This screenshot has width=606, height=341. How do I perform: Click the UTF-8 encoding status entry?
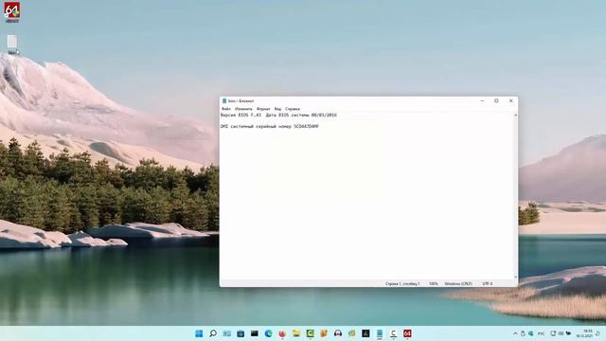tap(488, 284)
